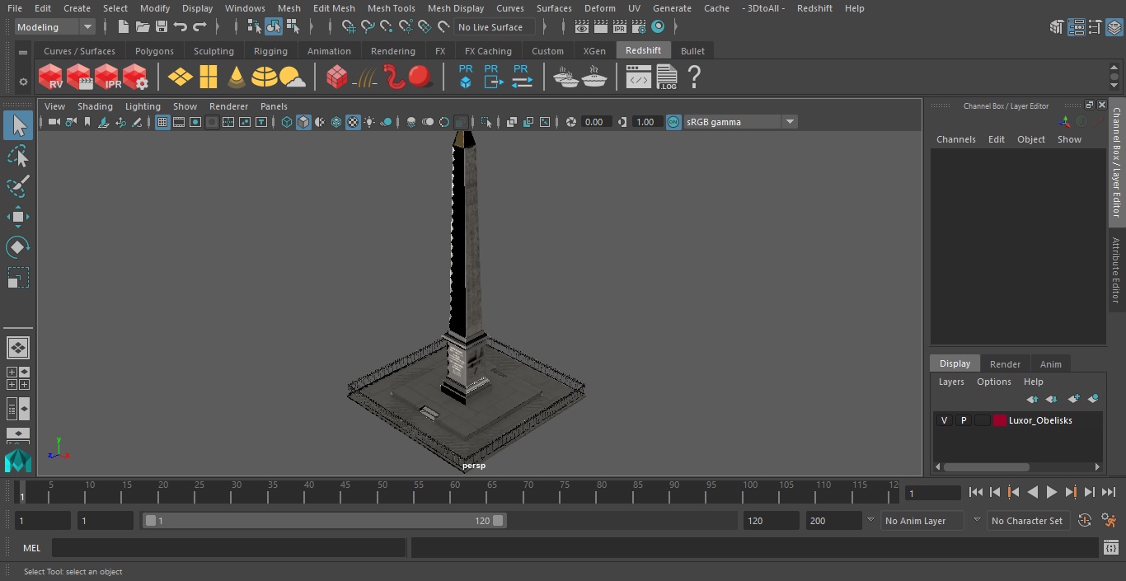The width and height of the screenshot is (1126, 581).
Task: Open Redshift help question mark icon
Action: (694, 77)
